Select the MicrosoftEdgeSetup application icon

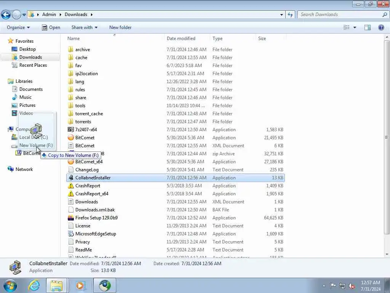click(70, 234)
